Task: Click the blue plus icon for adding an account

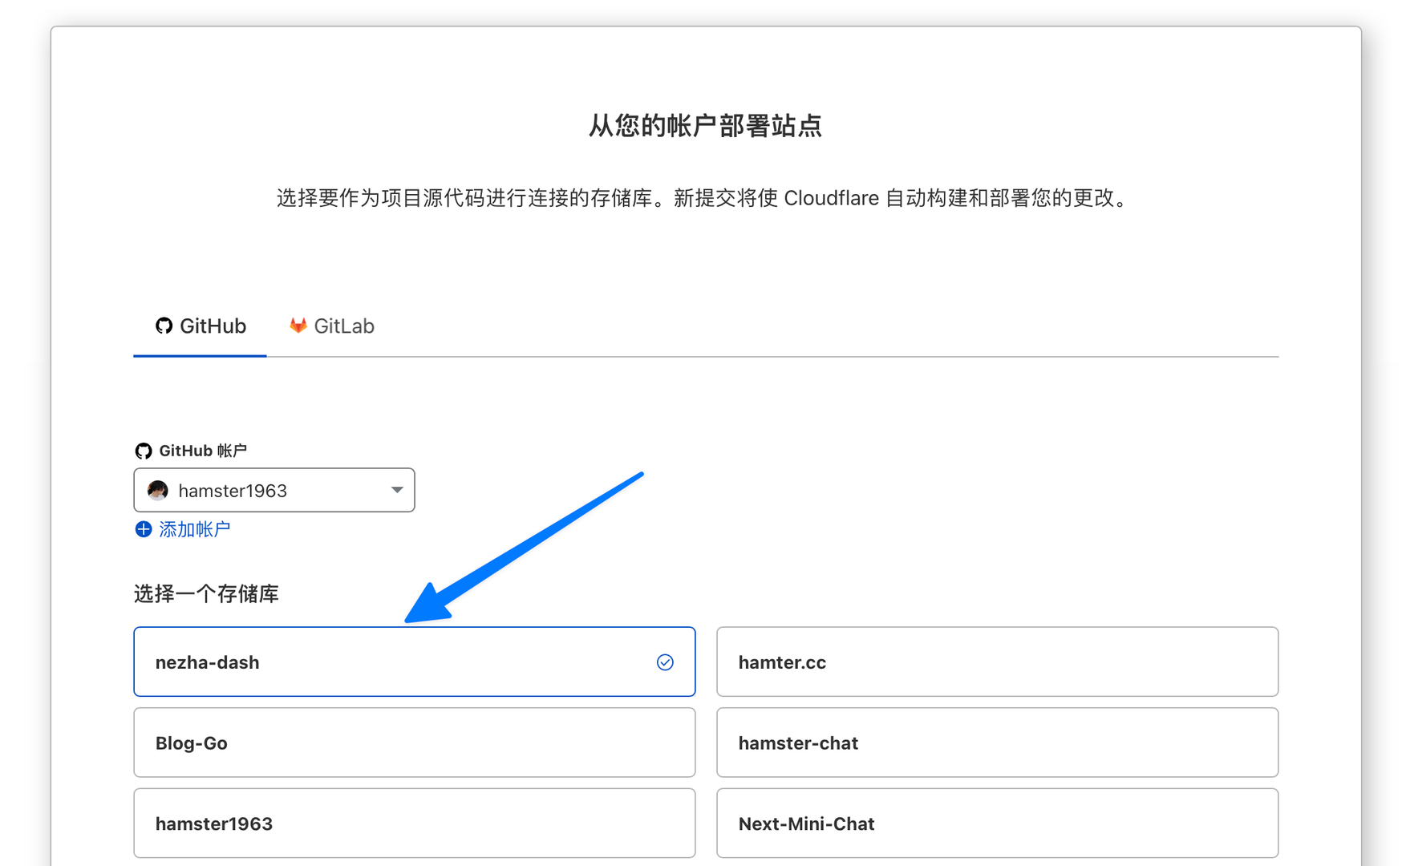Action: click(144, 529)
